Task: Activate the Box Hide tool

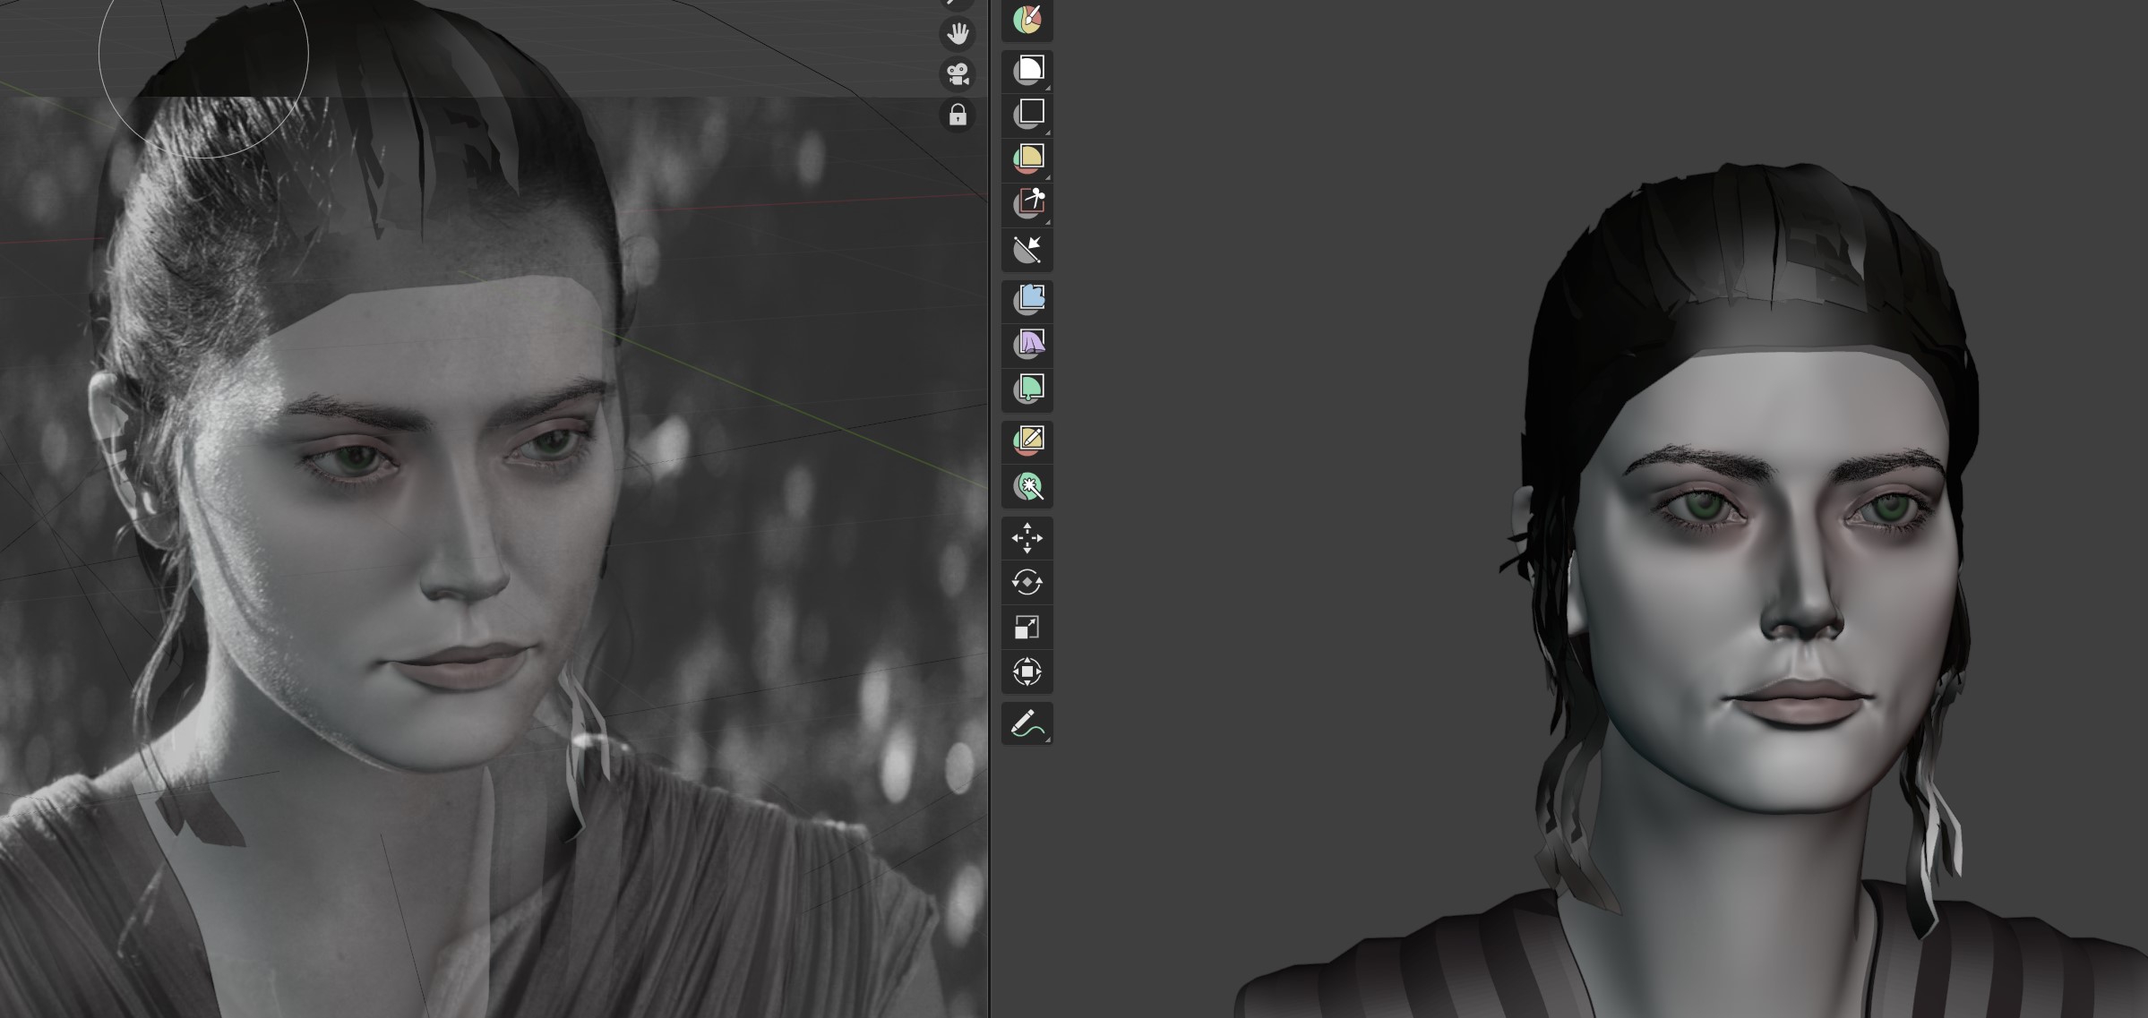Action: [1027, 114]
